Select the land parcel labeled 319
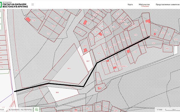 (154, 43)
